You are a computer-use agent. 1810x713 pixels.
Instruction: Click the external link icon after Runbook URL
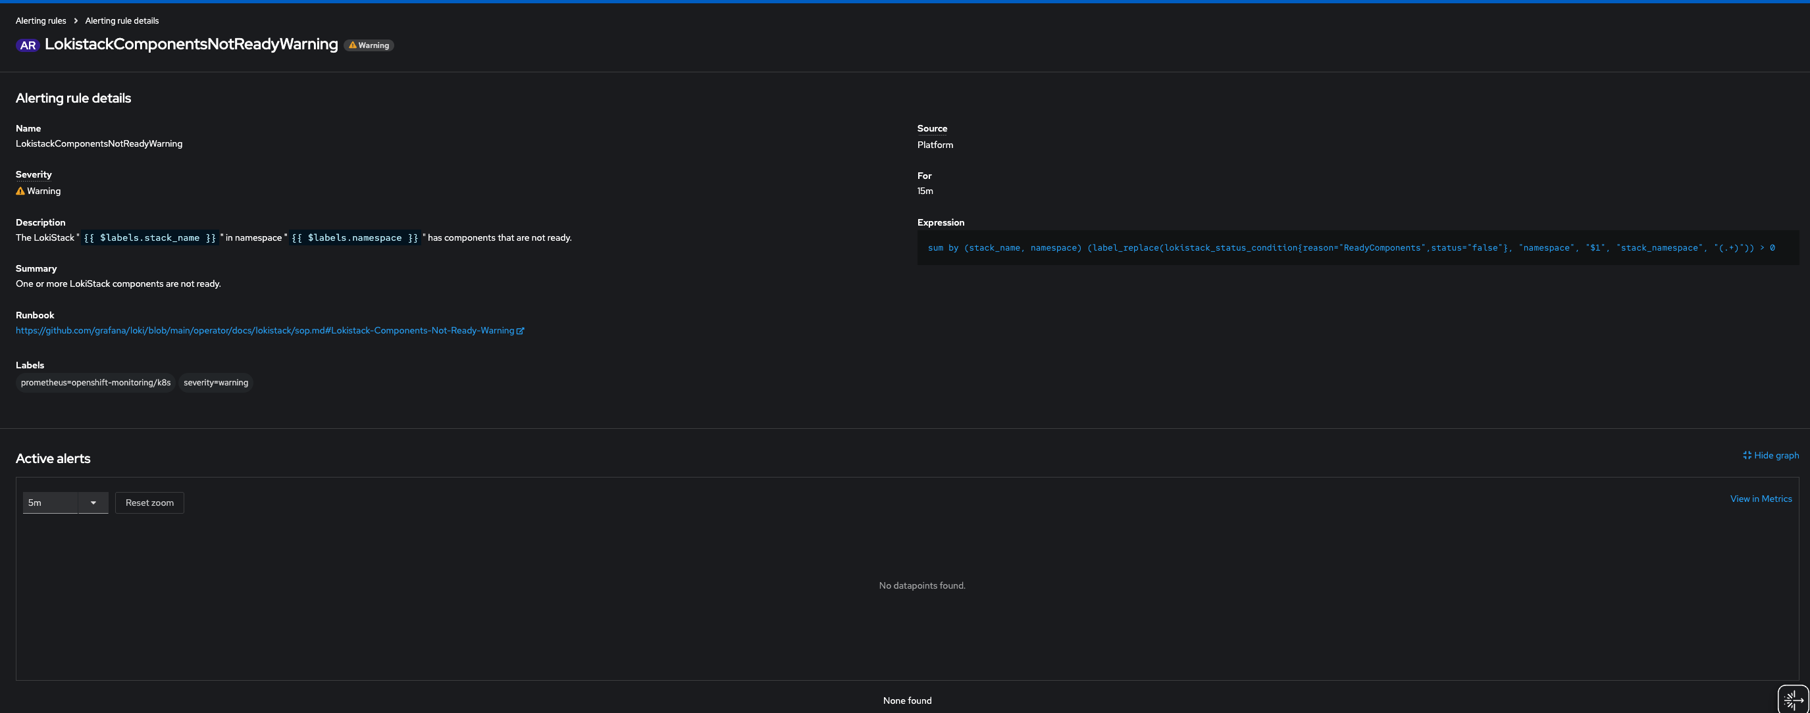(x=520, y=331)
